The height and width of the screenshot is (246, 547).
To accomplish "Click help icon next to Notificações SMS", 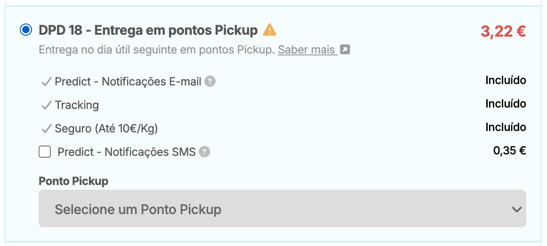I will (204, 152).
